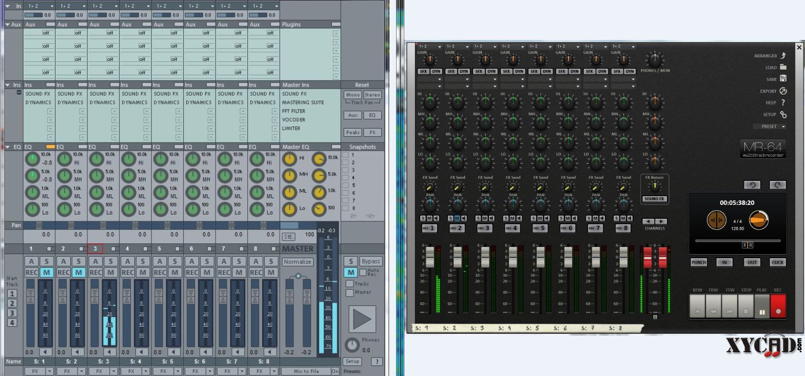Open FX dropdown under track S: 4

(146, 371)
